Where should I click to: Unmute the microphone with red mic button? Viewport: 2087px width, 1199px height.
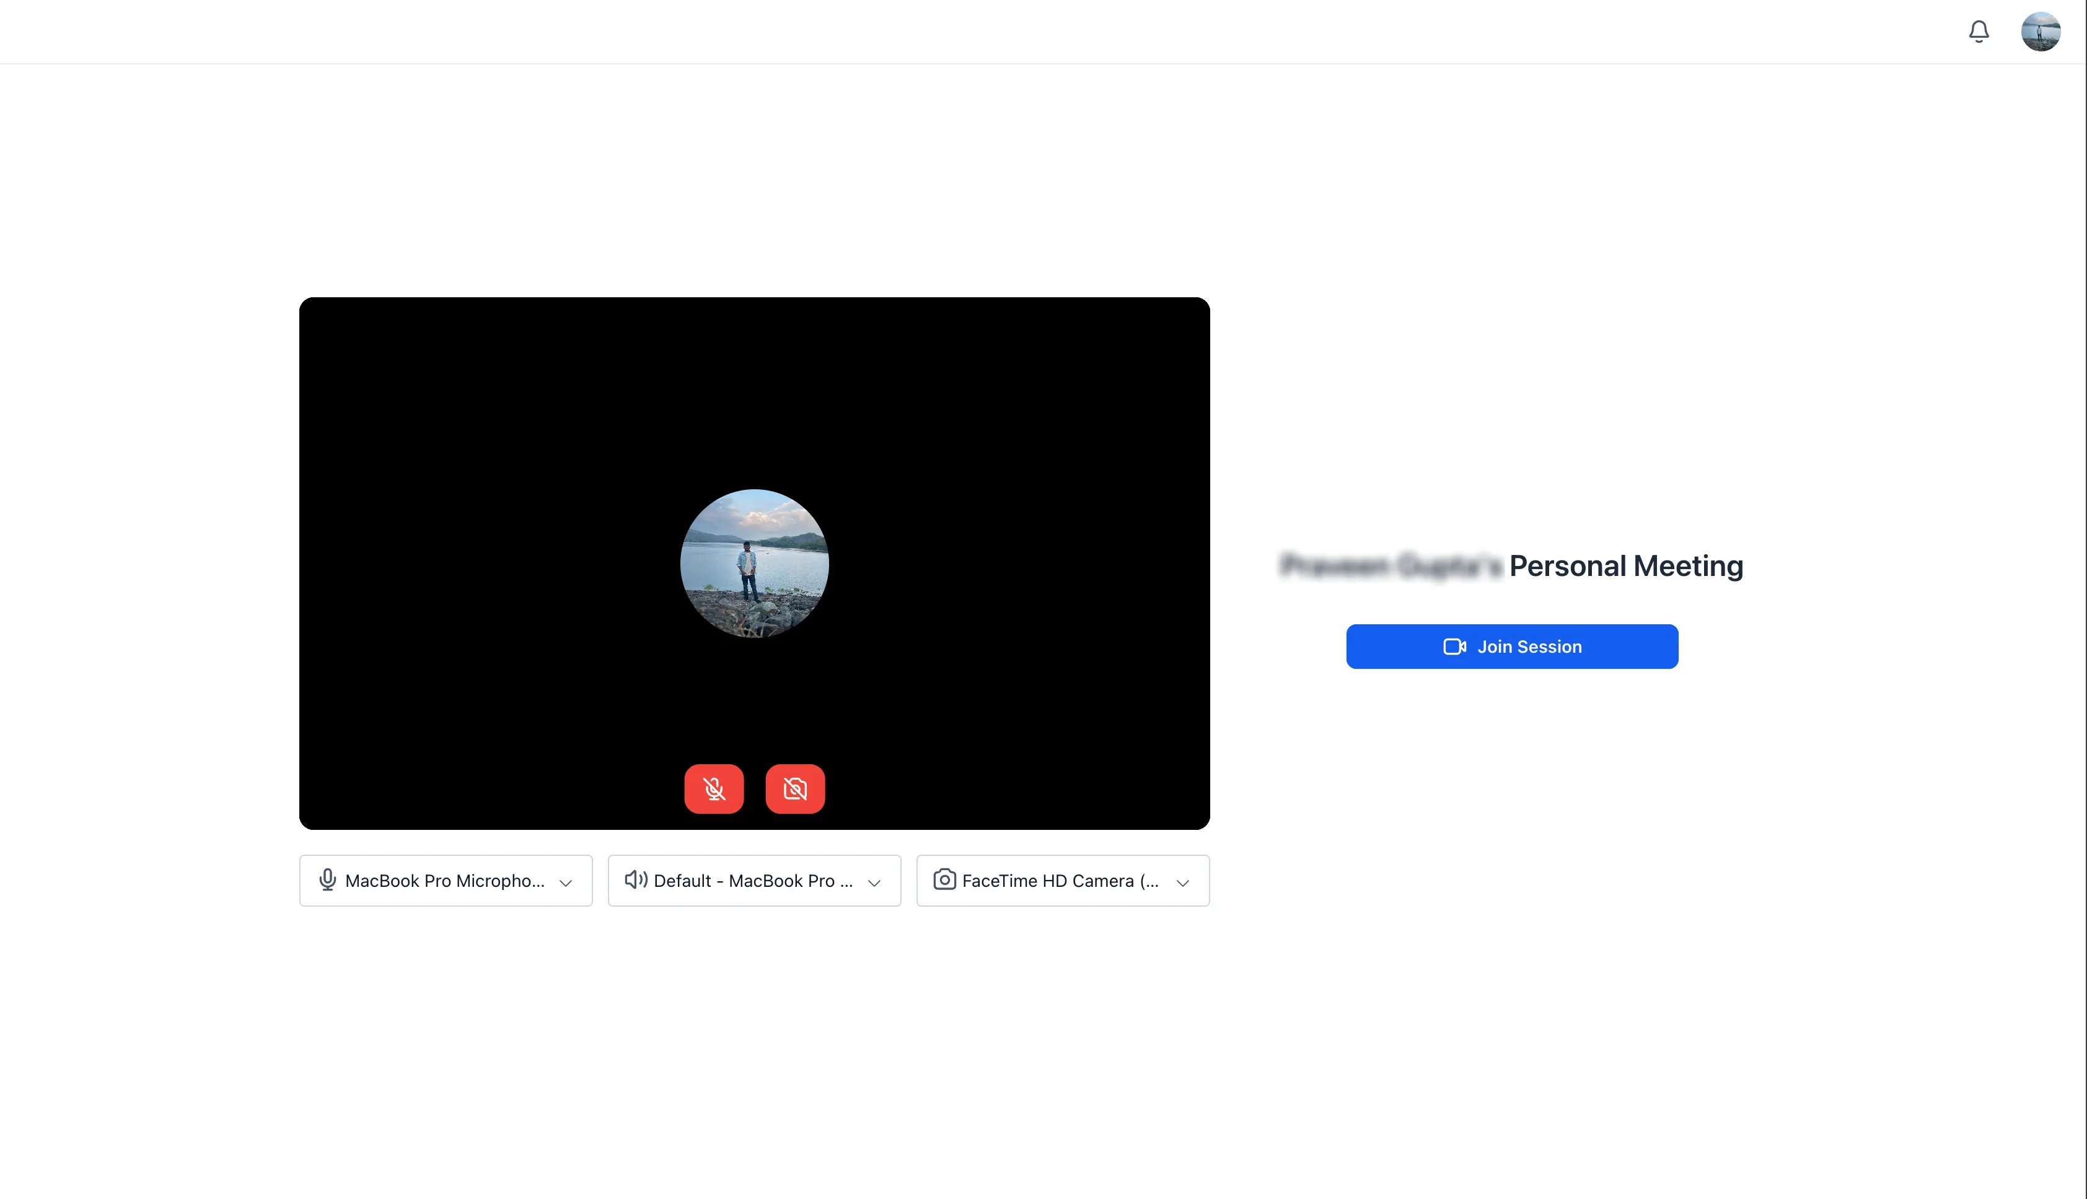713,789
